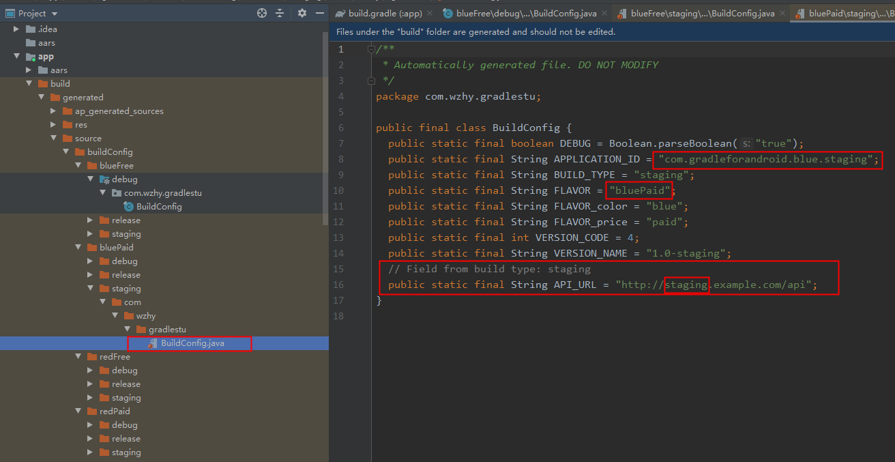Collapse the bluePaid folder arrow
895x462 pixels.
(x=78, y=247)
